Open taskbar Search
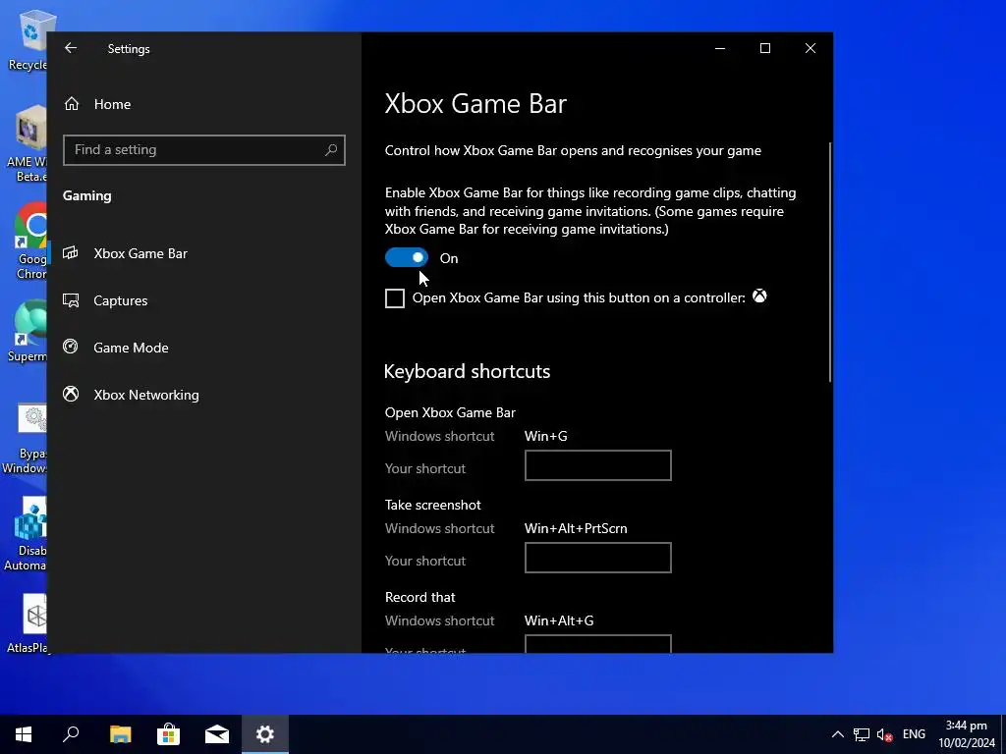This screenshot has height=754, width=1006. click(x=71, y=734)
